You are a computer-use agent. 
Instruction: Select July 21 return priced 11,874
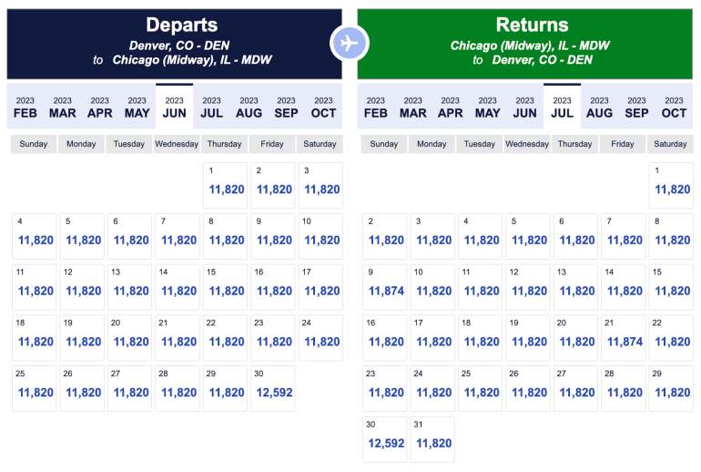[625, 337]
